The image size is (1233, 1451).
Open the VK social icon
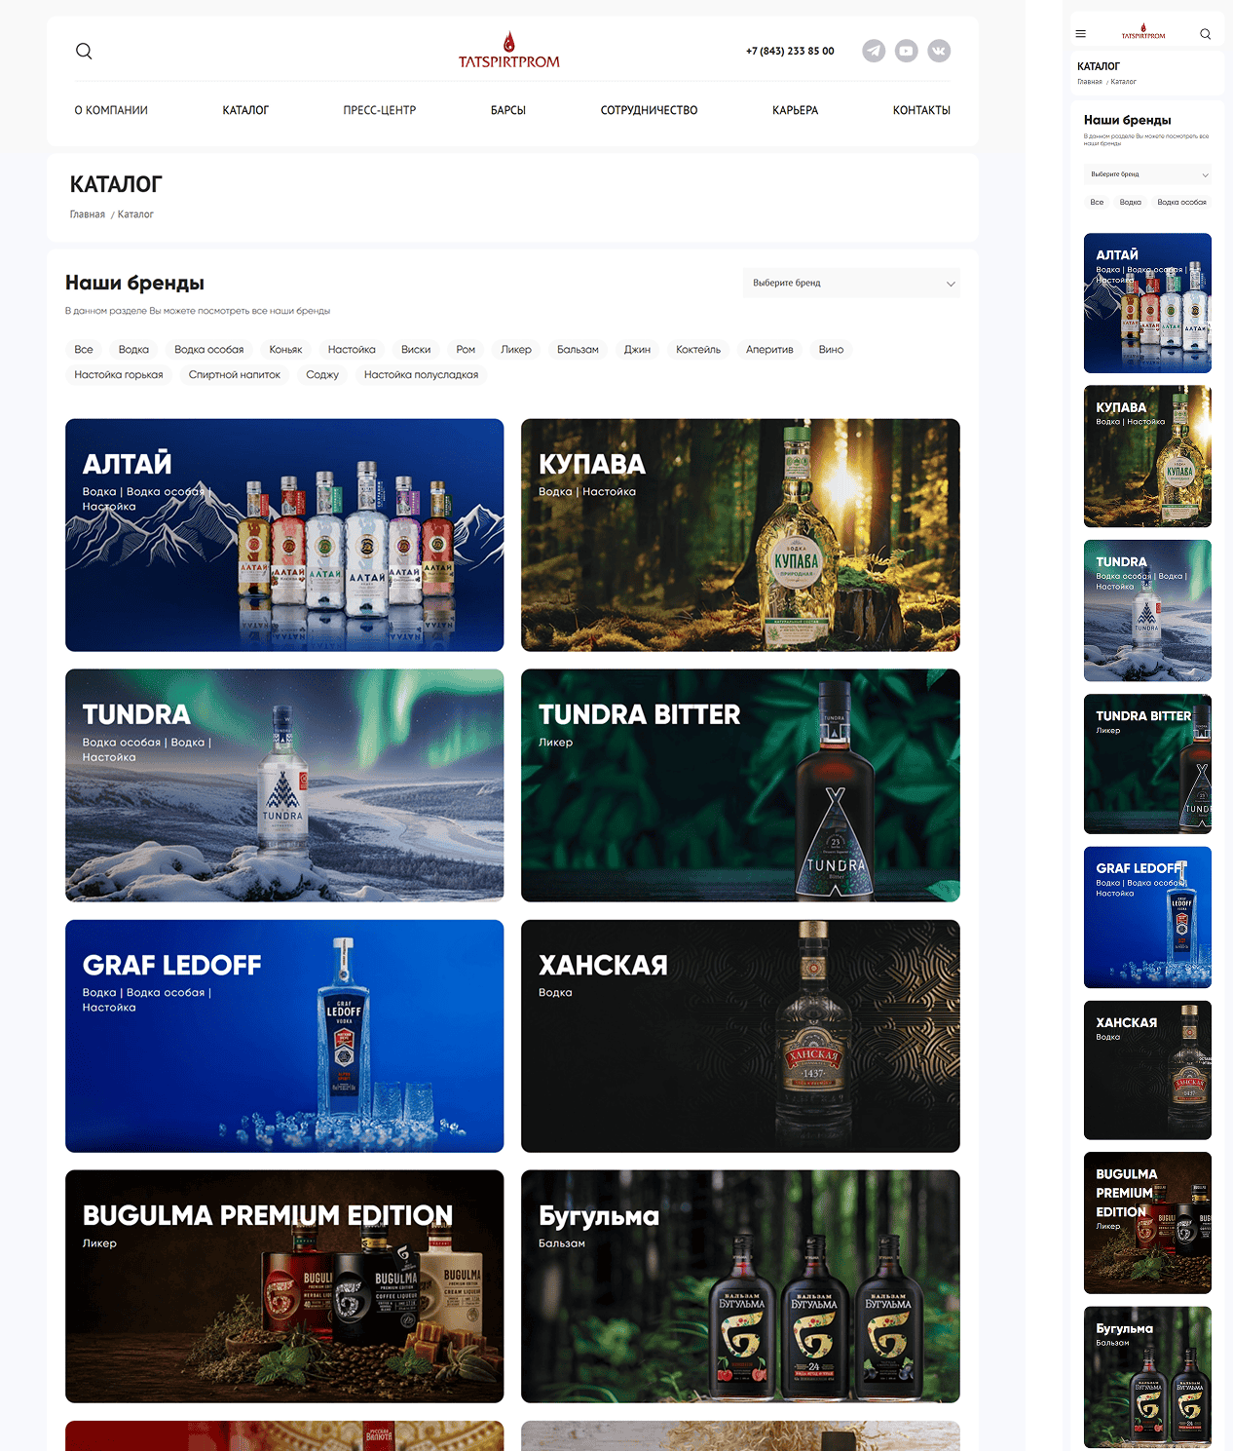pos(939,51)
